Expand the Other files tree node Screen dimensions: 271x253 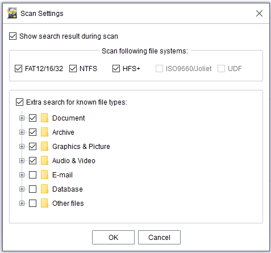[22, 203]
